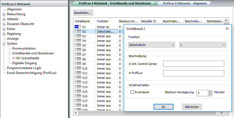The image size is (234, 118).
Task: Click the Funktion column header
Action: 106,21
